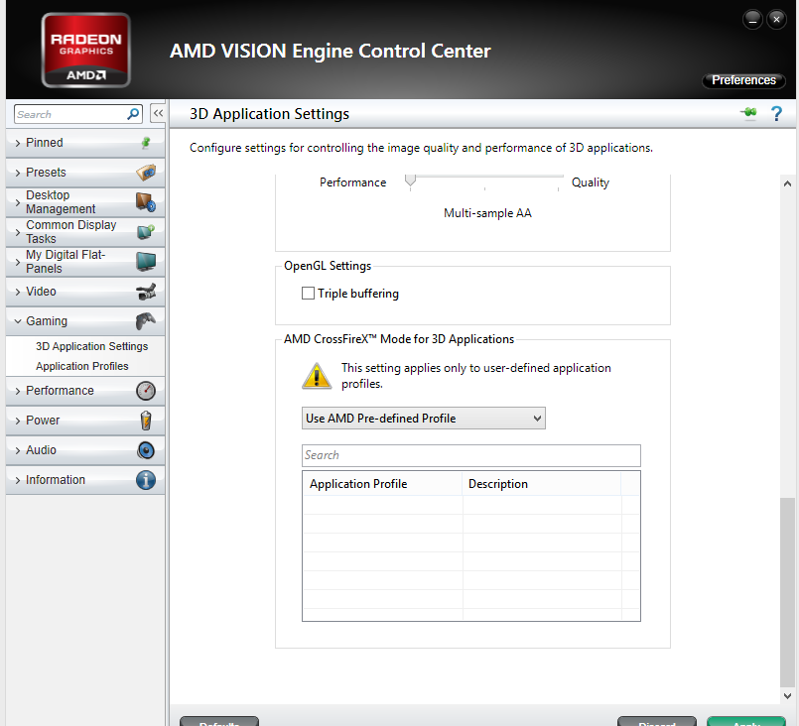Click the Presets icon
This screenshot has height=726, width=799.
coord(146,173)
